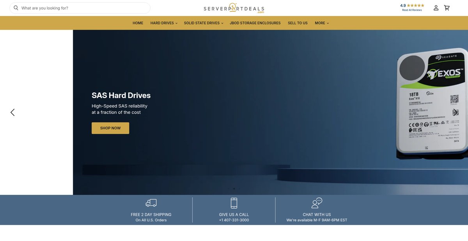The width and height of the screenshot is (468, 241).
Task: Click the mobile phone call icon
Action: (234, 203)
